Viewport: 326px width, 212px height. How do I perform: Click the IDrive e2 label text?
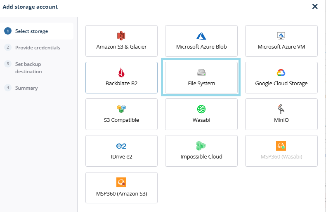pyautogui.click(x=121, y=156)
